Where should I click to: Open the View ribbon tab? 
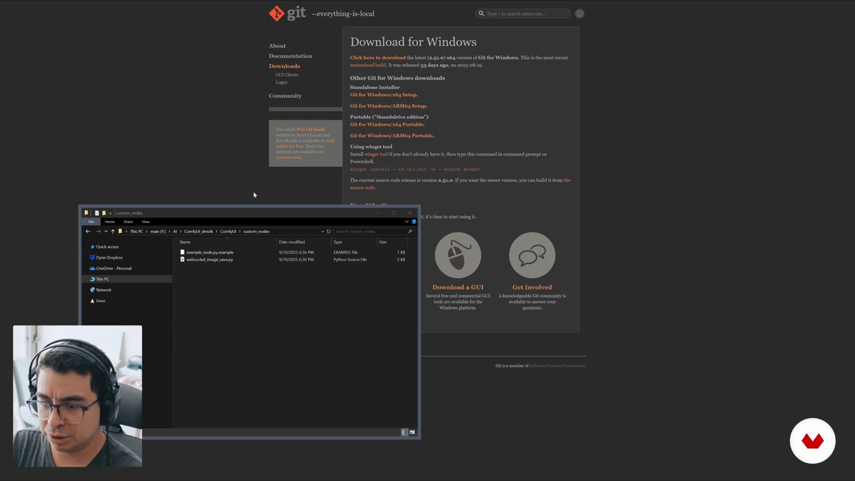pyautogui.click(x=146, y=222)
